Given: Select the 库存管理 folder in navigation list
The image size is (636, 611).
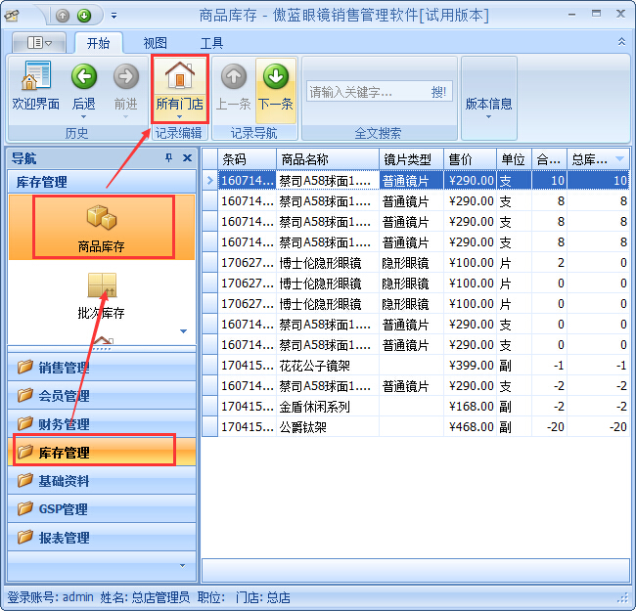Looking at the screenshot, I should [x=102, y=453].
